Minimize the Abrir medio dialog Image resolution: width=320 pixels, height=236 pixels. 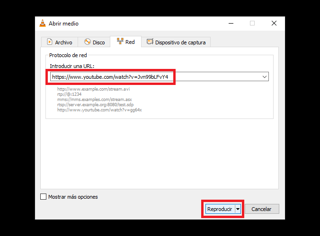[231, 24]
